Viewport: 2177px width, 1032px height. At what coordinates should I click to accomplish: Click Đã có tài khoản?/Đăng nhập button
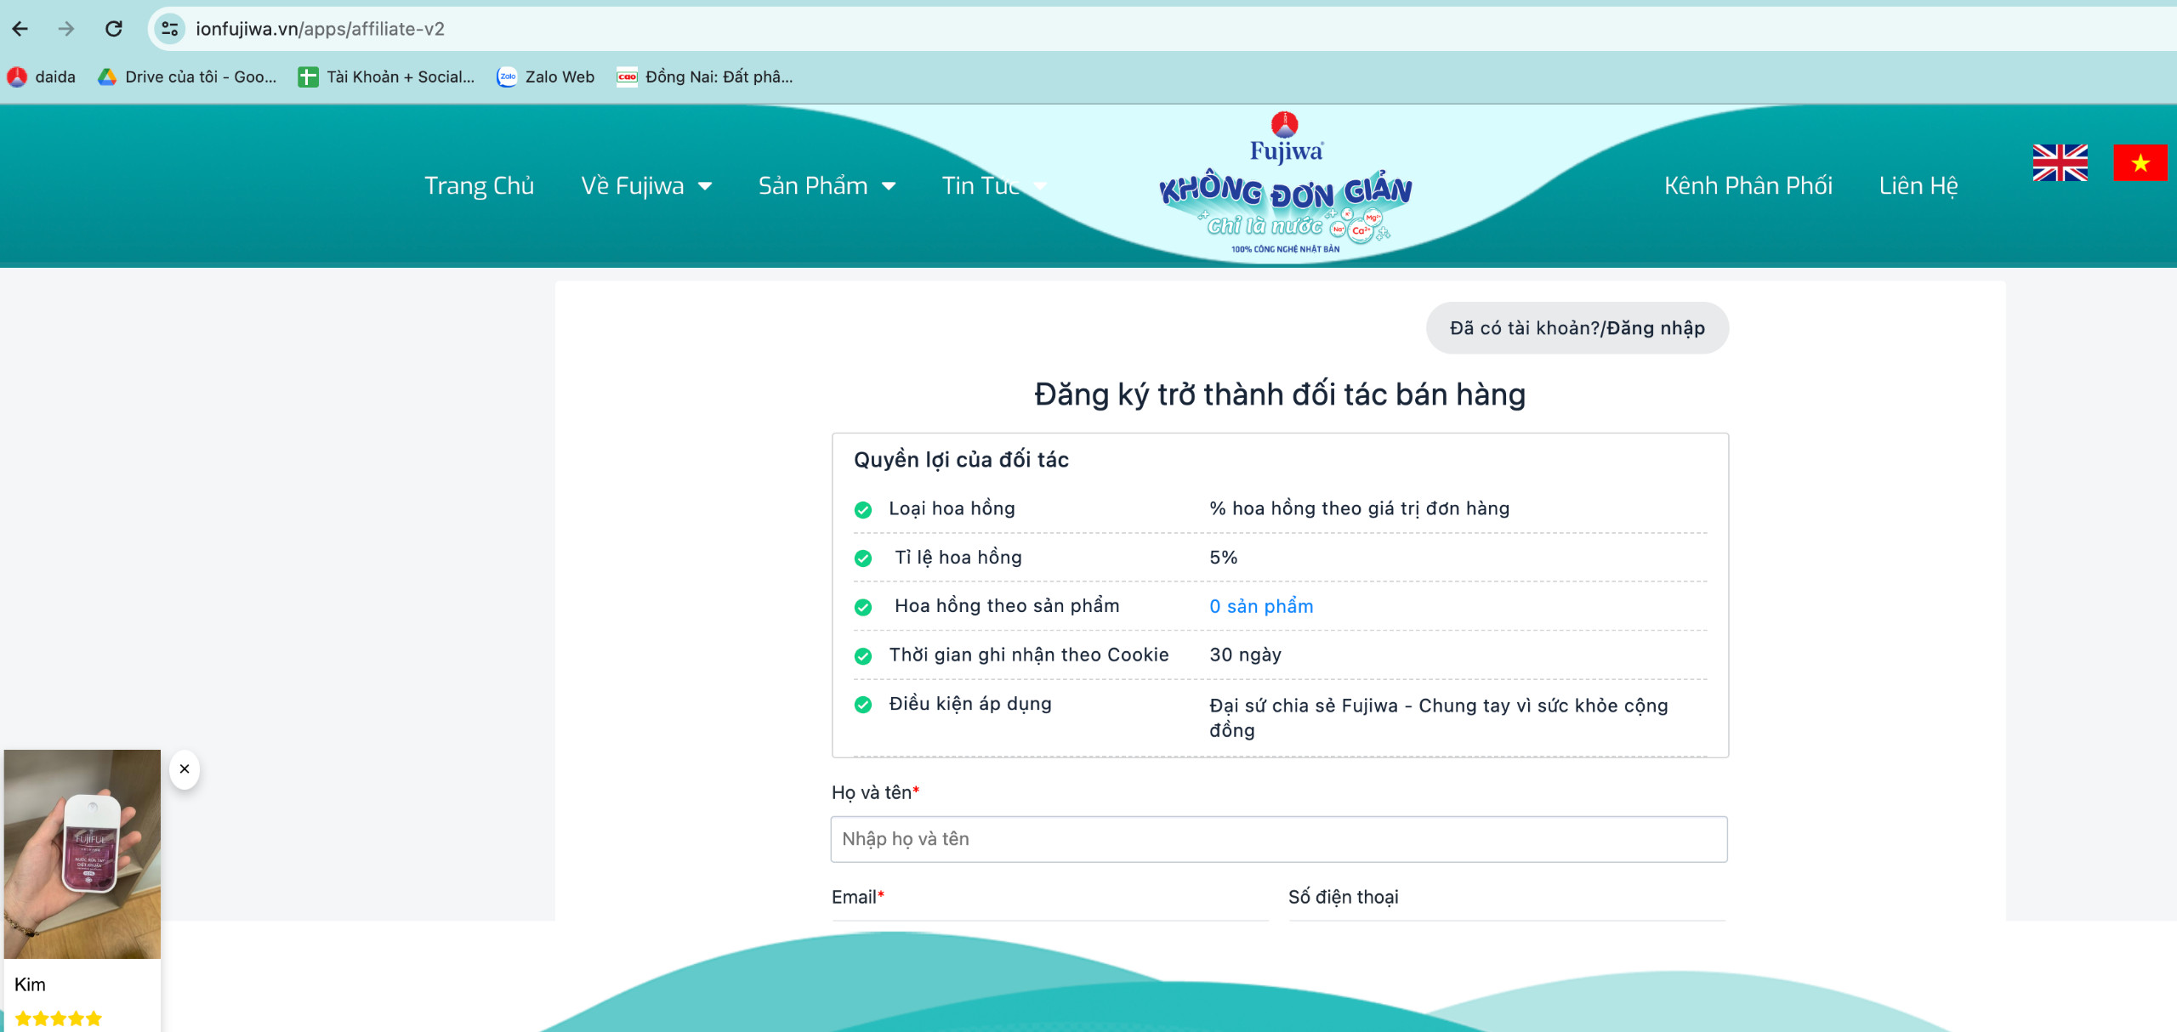[x=1577, y=328]
